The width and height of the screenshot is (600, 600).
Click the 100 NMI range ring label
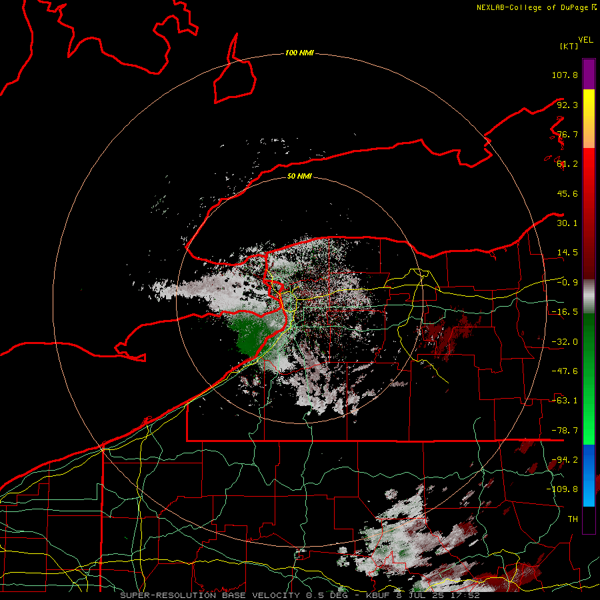pyautogui.click(x=299, y=53)
